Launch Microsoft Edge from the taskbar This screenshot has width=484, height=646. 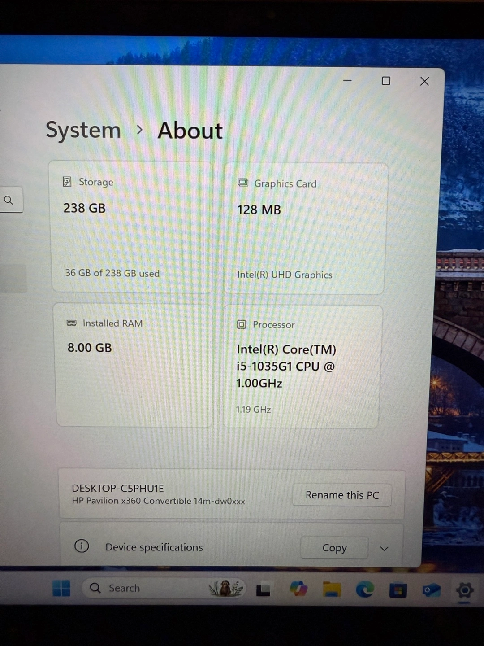(365, 589)
